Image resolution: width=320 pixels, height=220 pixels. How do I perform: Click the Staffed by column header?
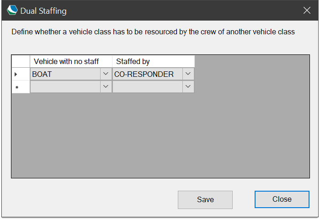(154, 61)
